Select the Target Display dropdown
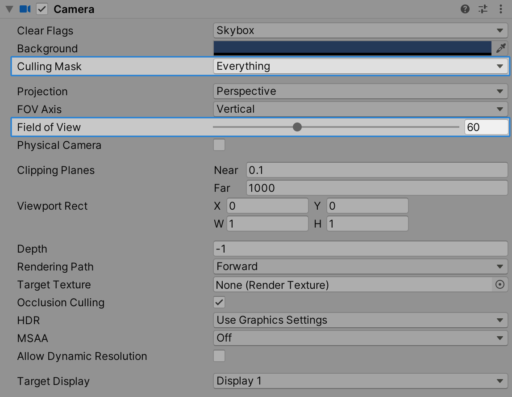Viewport: 512px width, 397px height. (360, 381)
